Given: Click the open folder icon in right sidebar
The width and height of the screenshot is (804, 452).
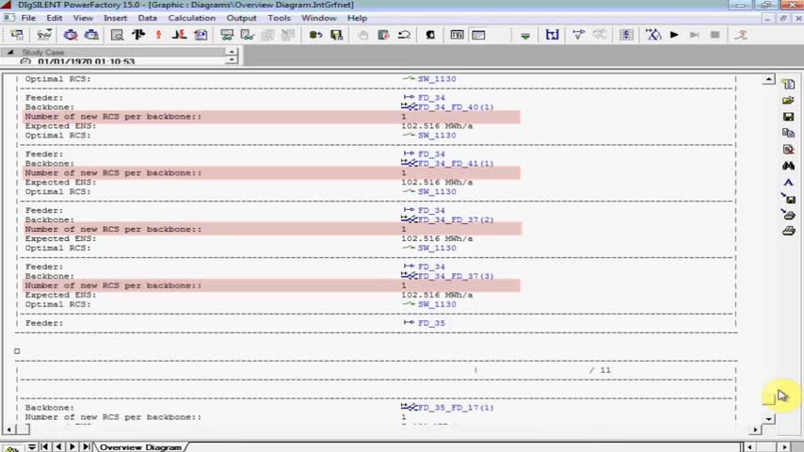Looking at the screenshot, I should point(789,100).
